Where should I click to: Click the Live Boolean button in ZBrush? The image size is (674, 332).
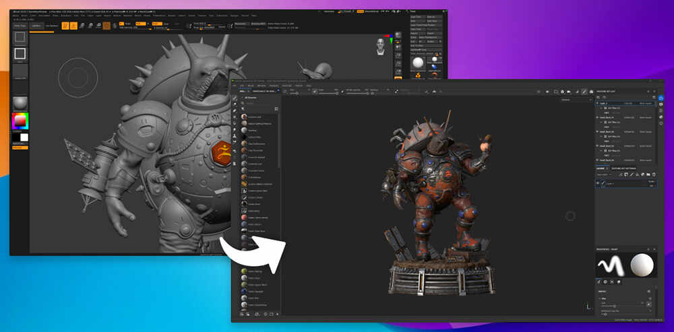52,26
